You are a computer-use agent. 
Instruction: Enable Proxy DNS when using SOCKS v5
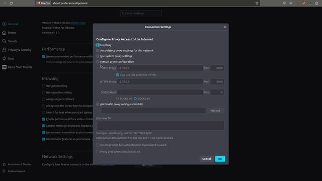(98, 152)
